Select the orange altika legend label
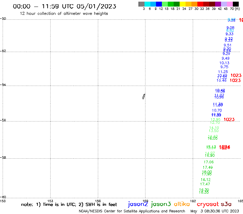Image resolution: width=243 pixels, height=214 pixels. pyautogui.click(x=182, y=204)
